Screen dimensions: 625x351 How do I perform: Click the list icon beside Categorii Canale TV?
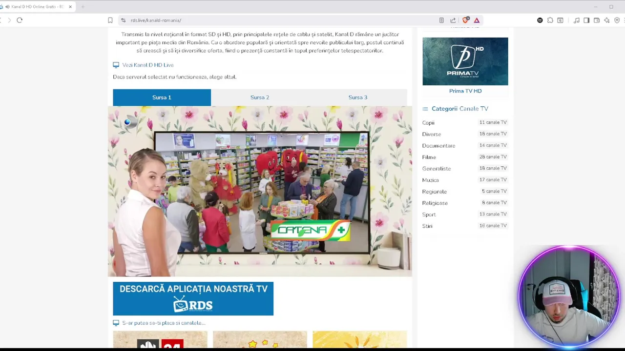click(x=425, y=109)
